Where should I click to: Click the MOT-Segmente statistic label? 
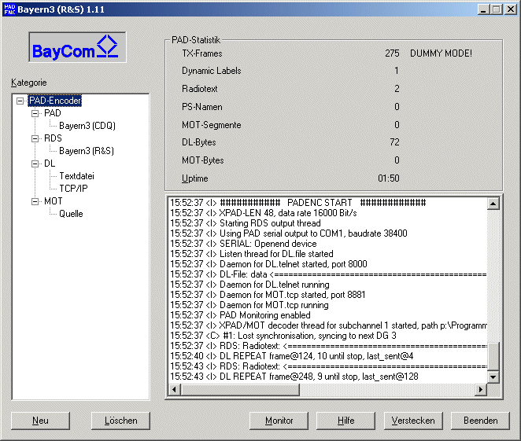(x=212, y=125)
